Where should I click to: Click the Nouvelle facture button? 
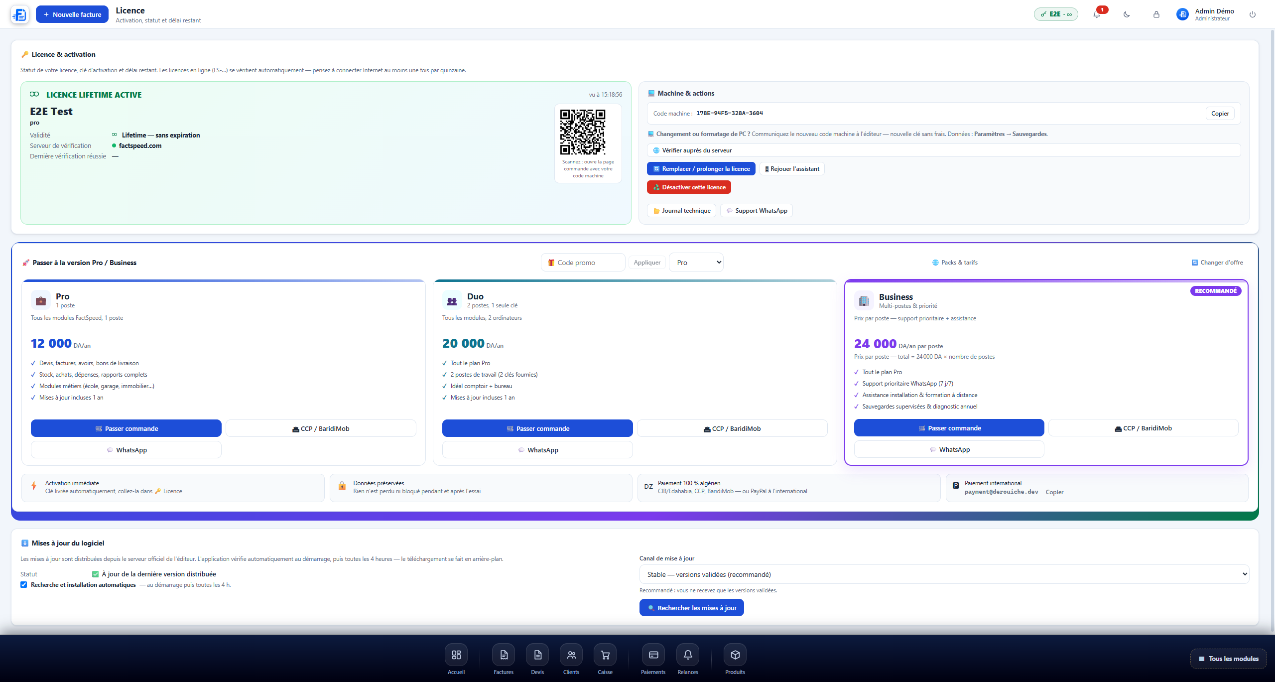72,14
